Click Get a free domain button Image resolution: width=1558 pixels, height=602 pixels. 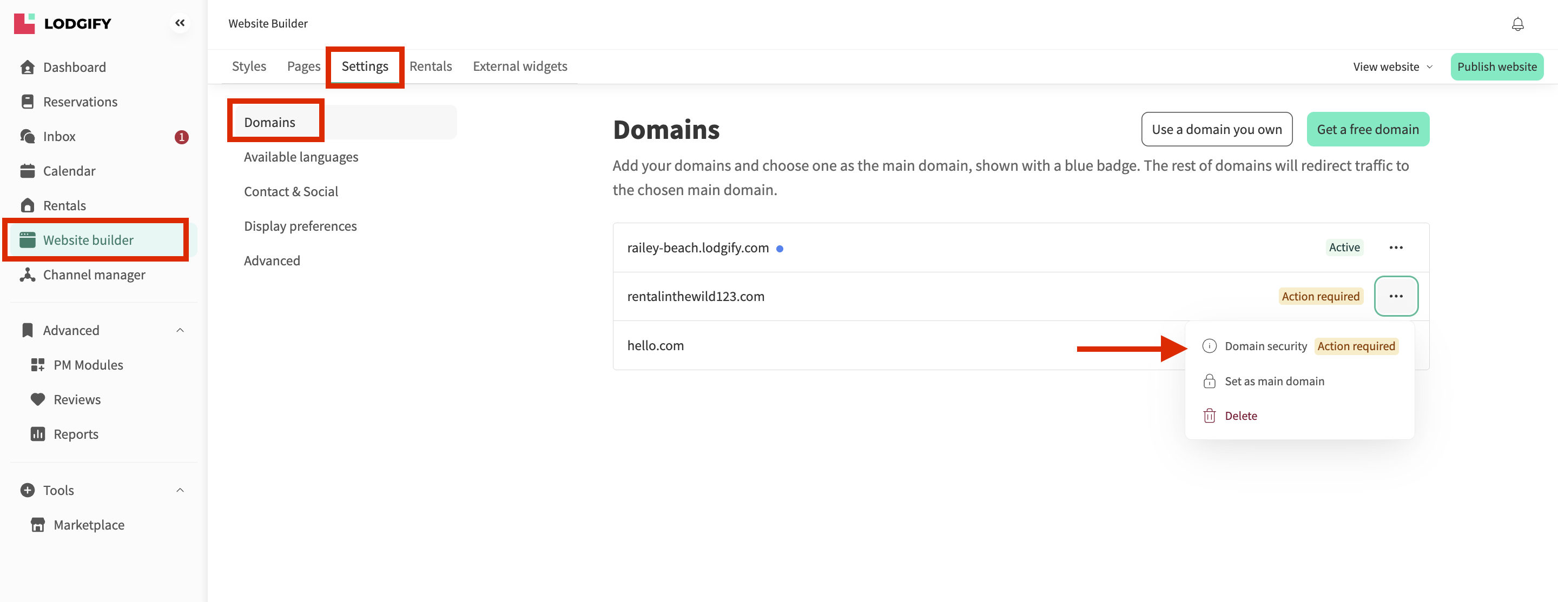(1367, 129)
